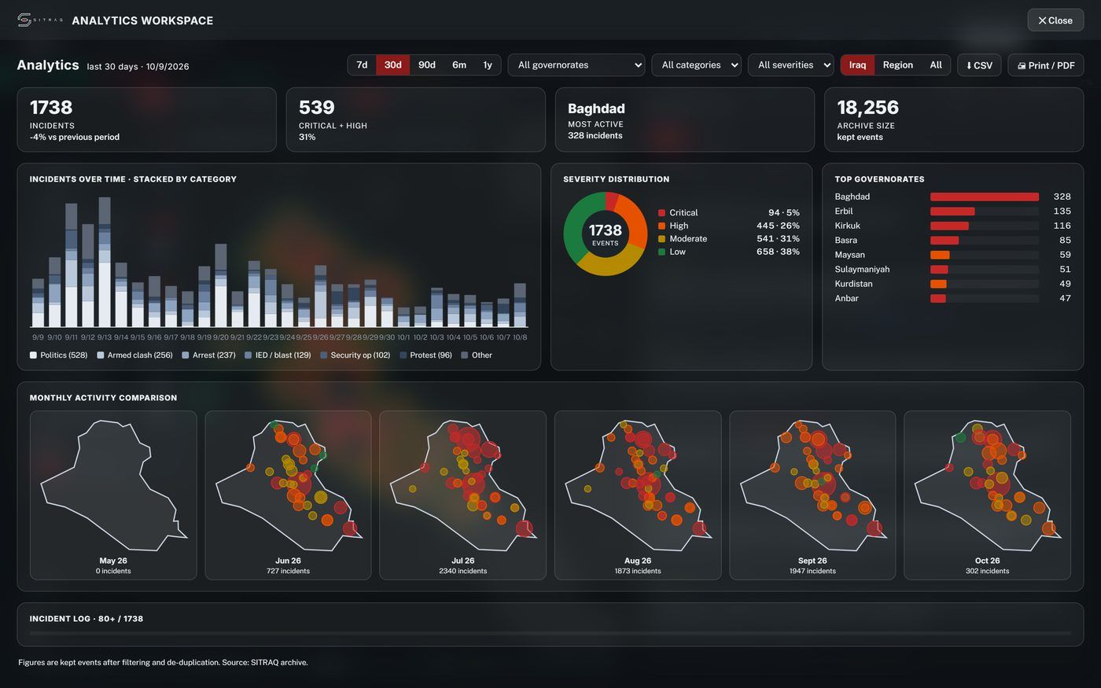
Task: Open the Jul 26 map thumbnail
Action: [463, 495]
